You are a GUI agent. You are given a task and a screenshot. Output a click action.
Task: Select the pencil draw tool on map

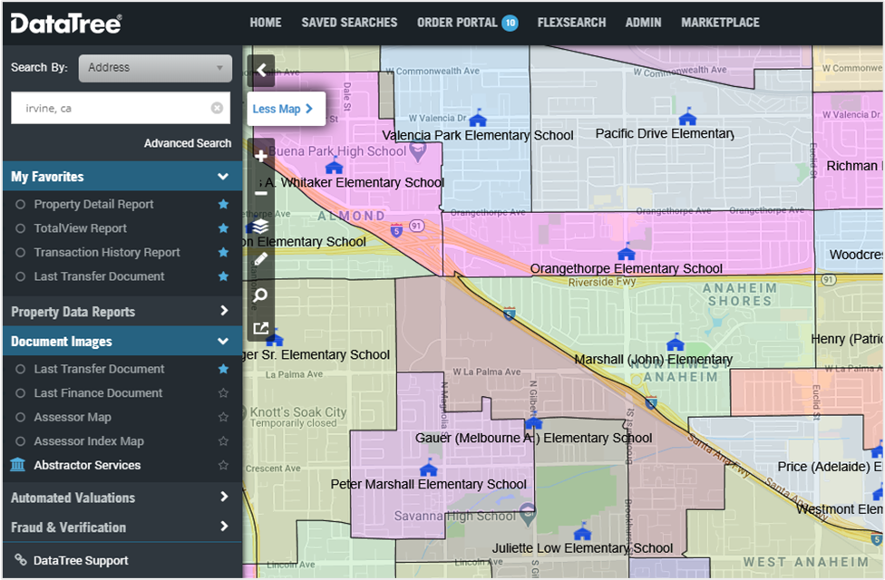pos(261,259)
